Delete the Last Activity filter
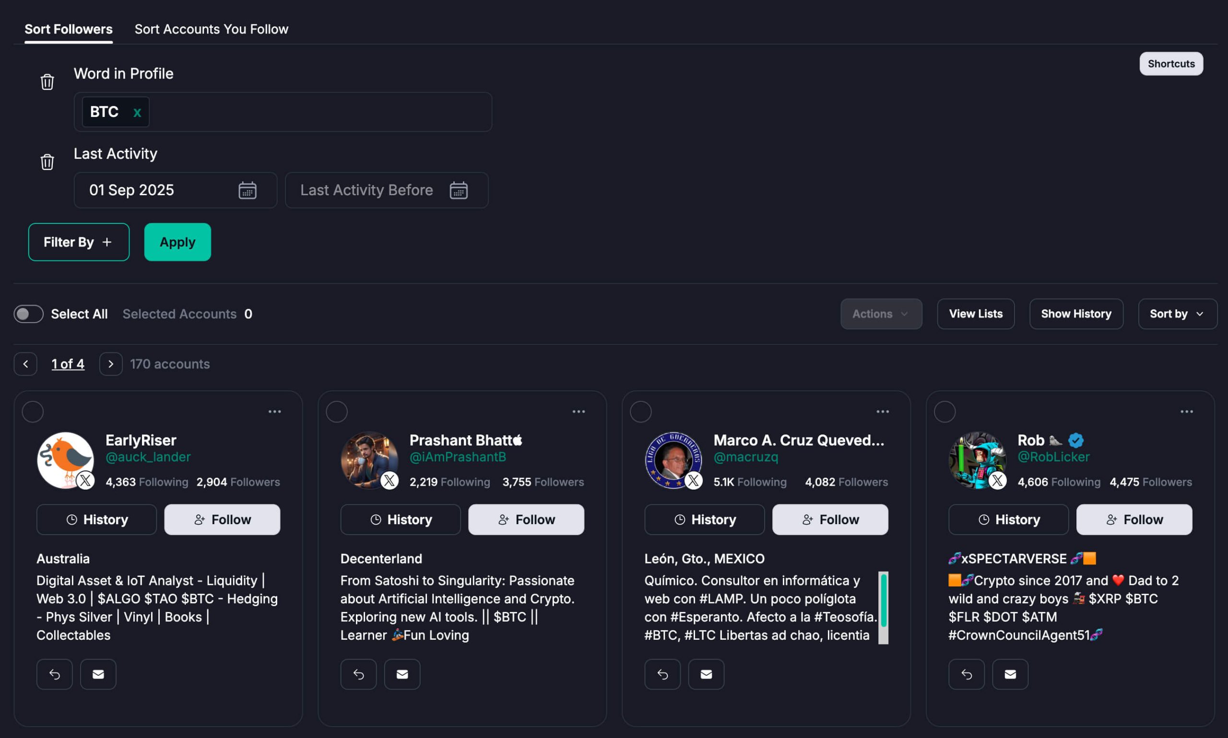1228x738 pixels. click(x=47, y=162)
